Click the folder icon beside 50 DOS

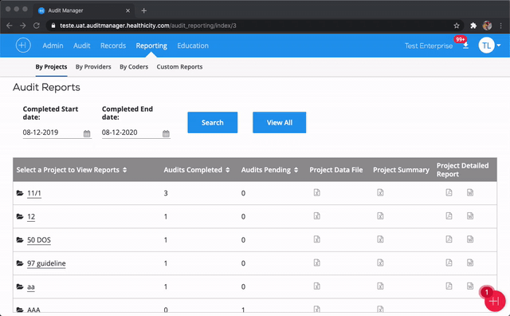[x=20, y=240]
